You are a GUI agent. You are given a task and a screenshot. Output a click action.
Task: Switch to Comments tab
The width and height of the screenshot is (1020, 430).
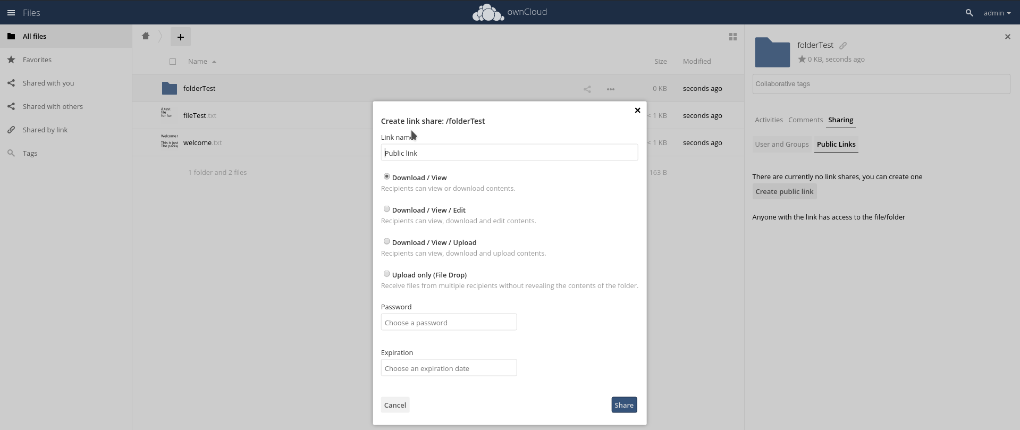805,120
